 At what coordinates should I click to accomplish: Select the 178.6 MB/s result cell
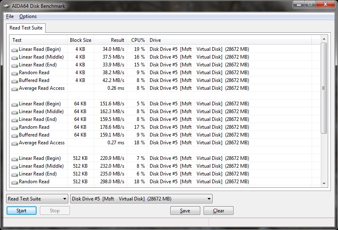112,127
